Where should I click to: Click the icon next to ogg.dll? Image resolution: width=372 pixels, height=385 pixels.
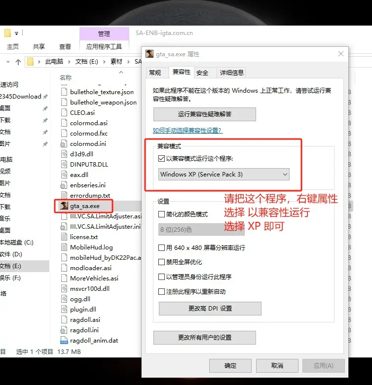pyautogui.click(x=64, y=299)
